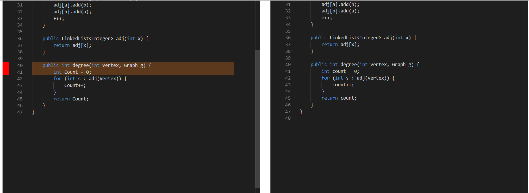This screenshot has width=529, height=193.
Task: Click the red marker beside line 40
Action: (6, 69)
